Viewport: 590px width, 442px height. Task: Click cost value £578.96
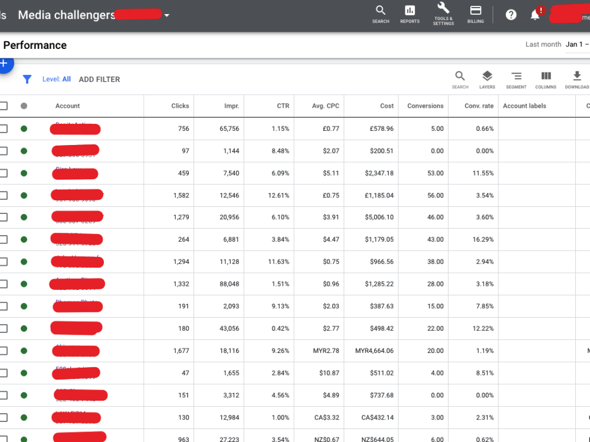382,128
